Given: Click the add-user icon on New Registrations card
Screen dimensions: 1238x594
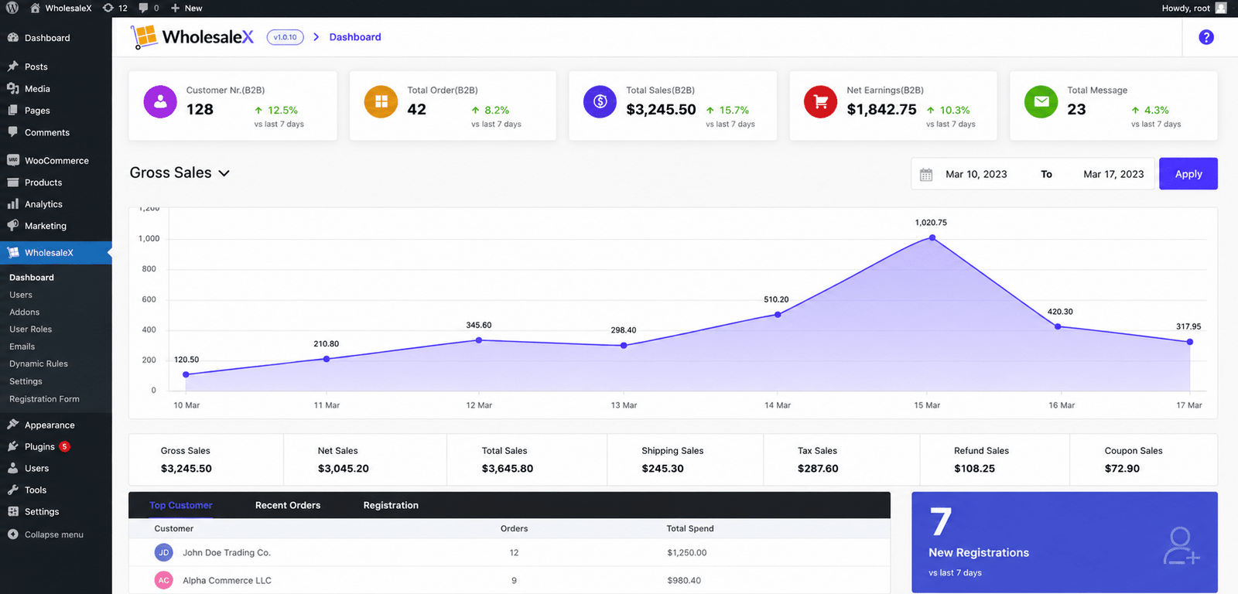Looking at the screenshot, I should tap(1181, 546).
